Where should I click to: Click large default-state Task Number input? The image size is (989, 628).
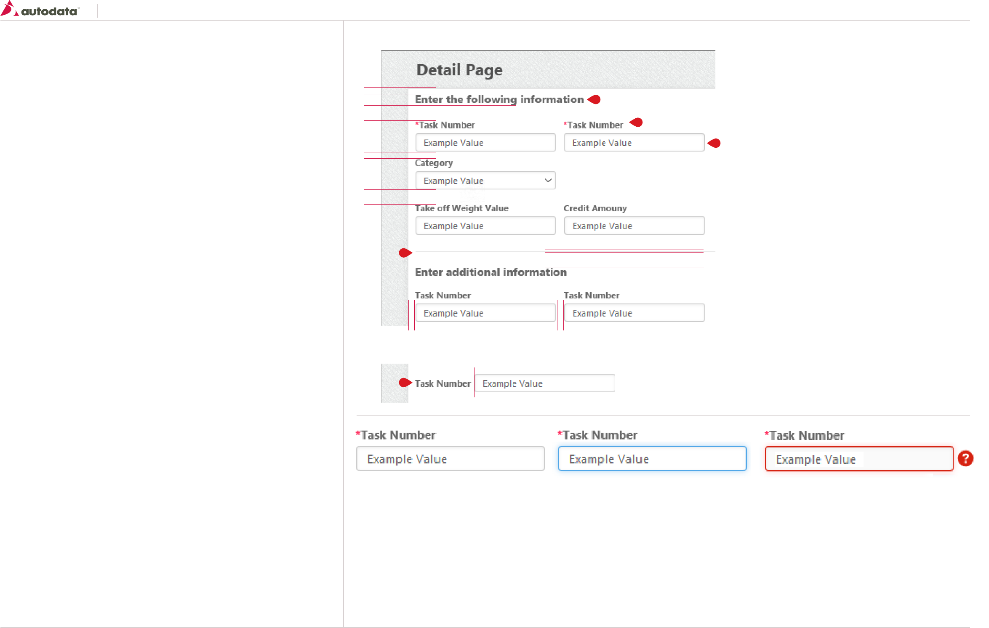point(450,459)
